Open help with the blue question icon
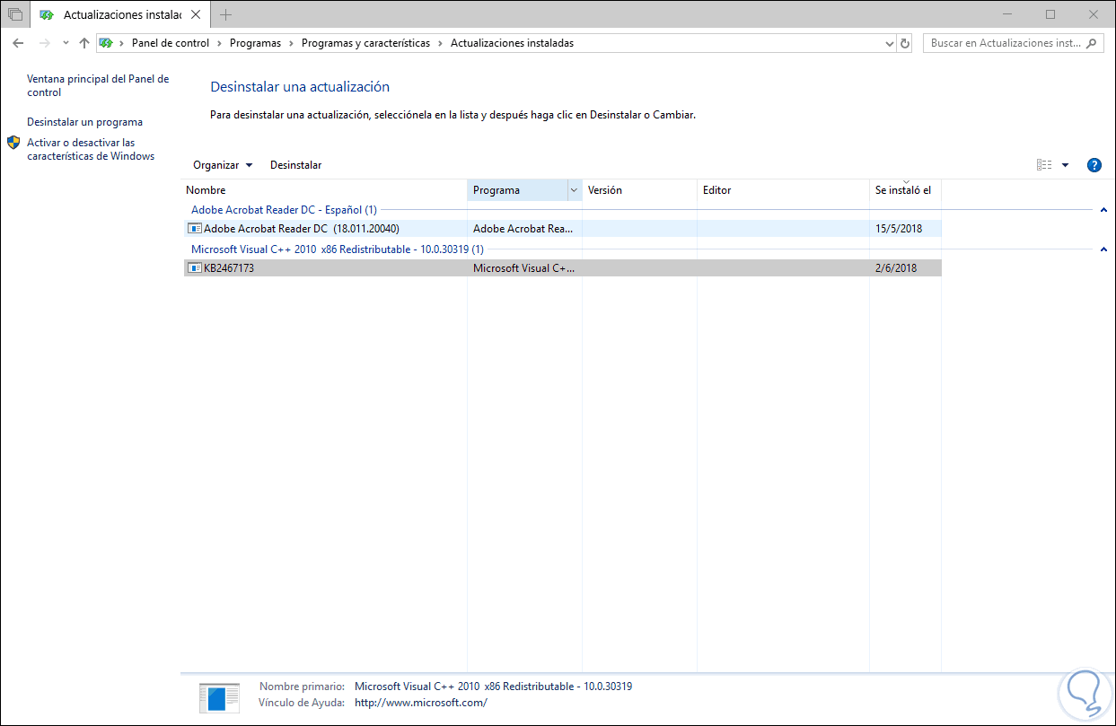This screenshot has height=726, width=1116. pyautogui.click(x=1094, y=165)
